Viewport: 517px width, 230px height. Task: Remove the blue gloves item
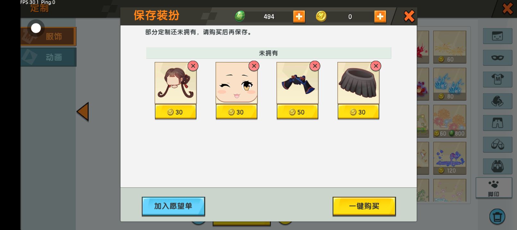(315, 66)
